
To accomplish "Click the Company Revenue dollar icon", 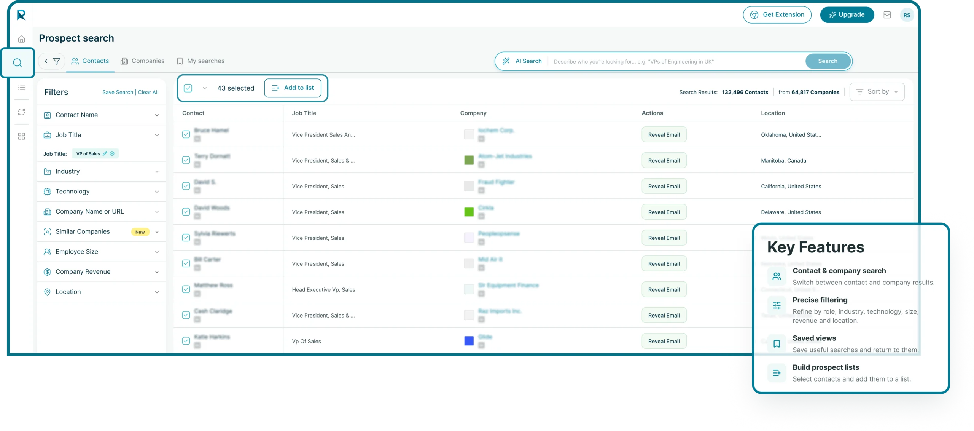I will click(x=47, y=272).
